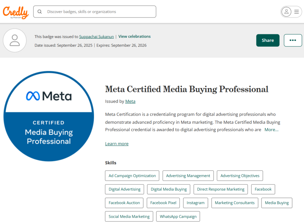Screen dimensions: 304x223
Task: Open the user account icon
Action: point(287,12)
